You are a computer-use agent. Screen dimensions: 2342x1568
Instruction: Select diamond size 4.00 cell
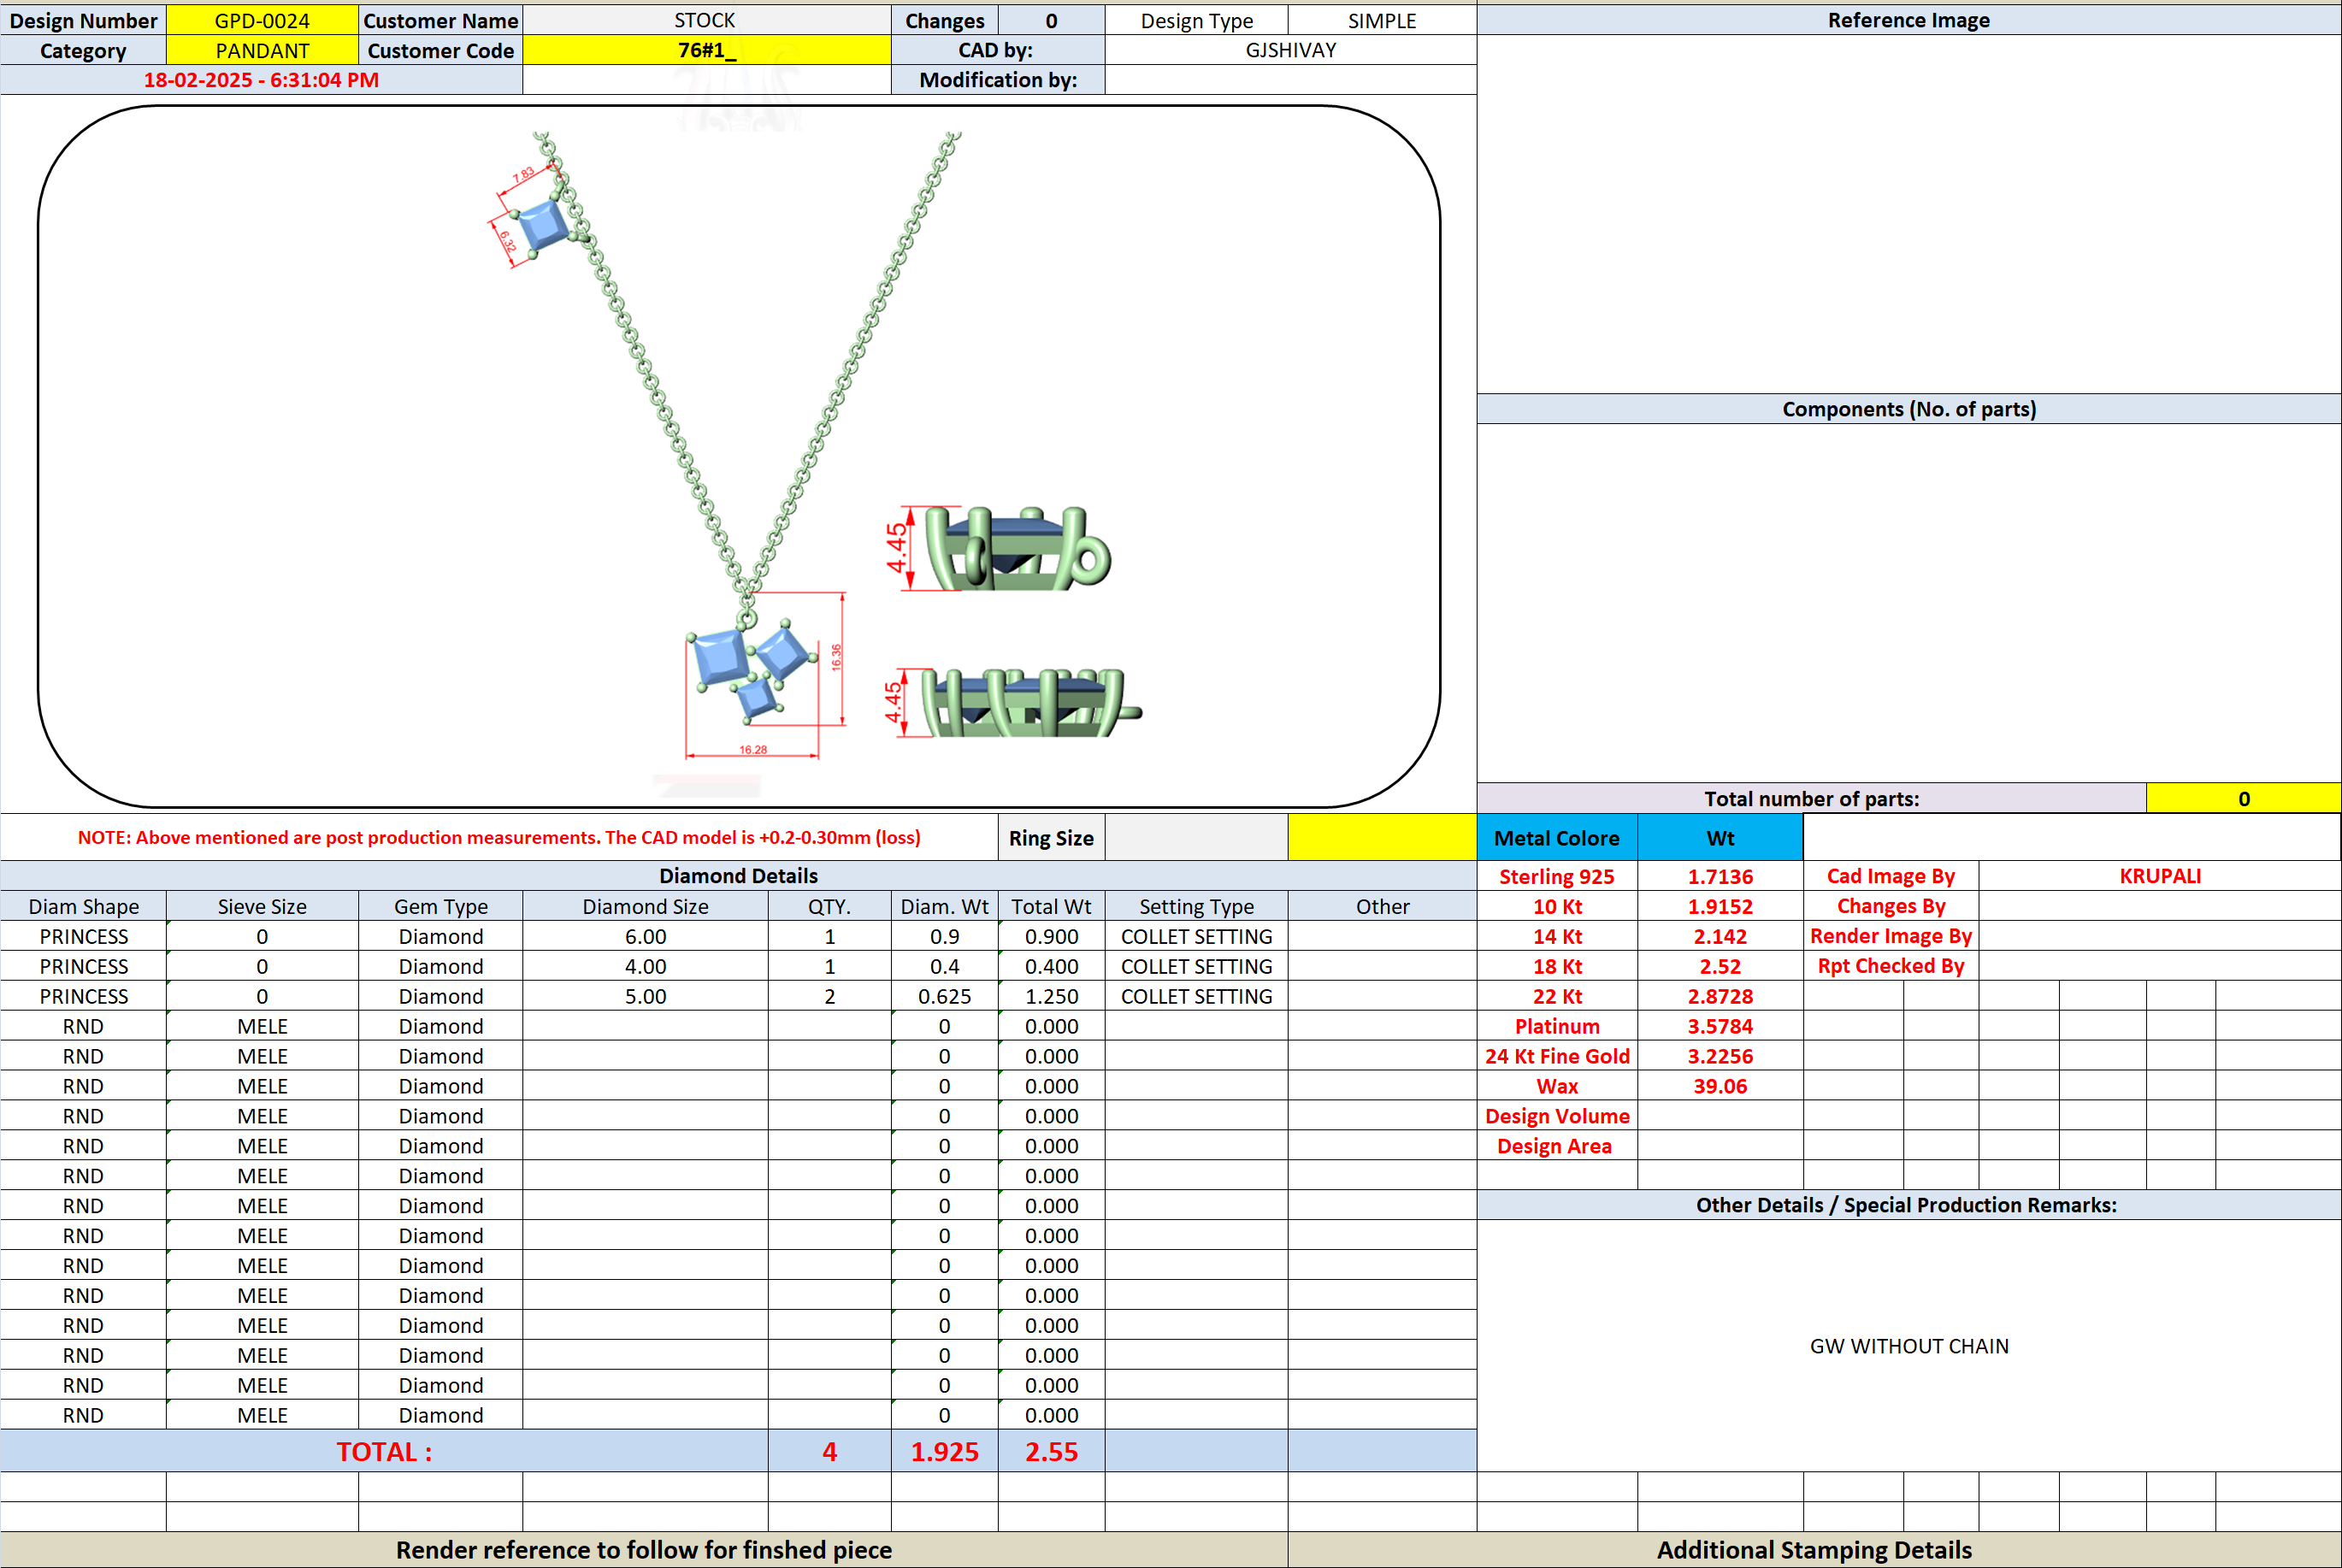pos(645,966)
